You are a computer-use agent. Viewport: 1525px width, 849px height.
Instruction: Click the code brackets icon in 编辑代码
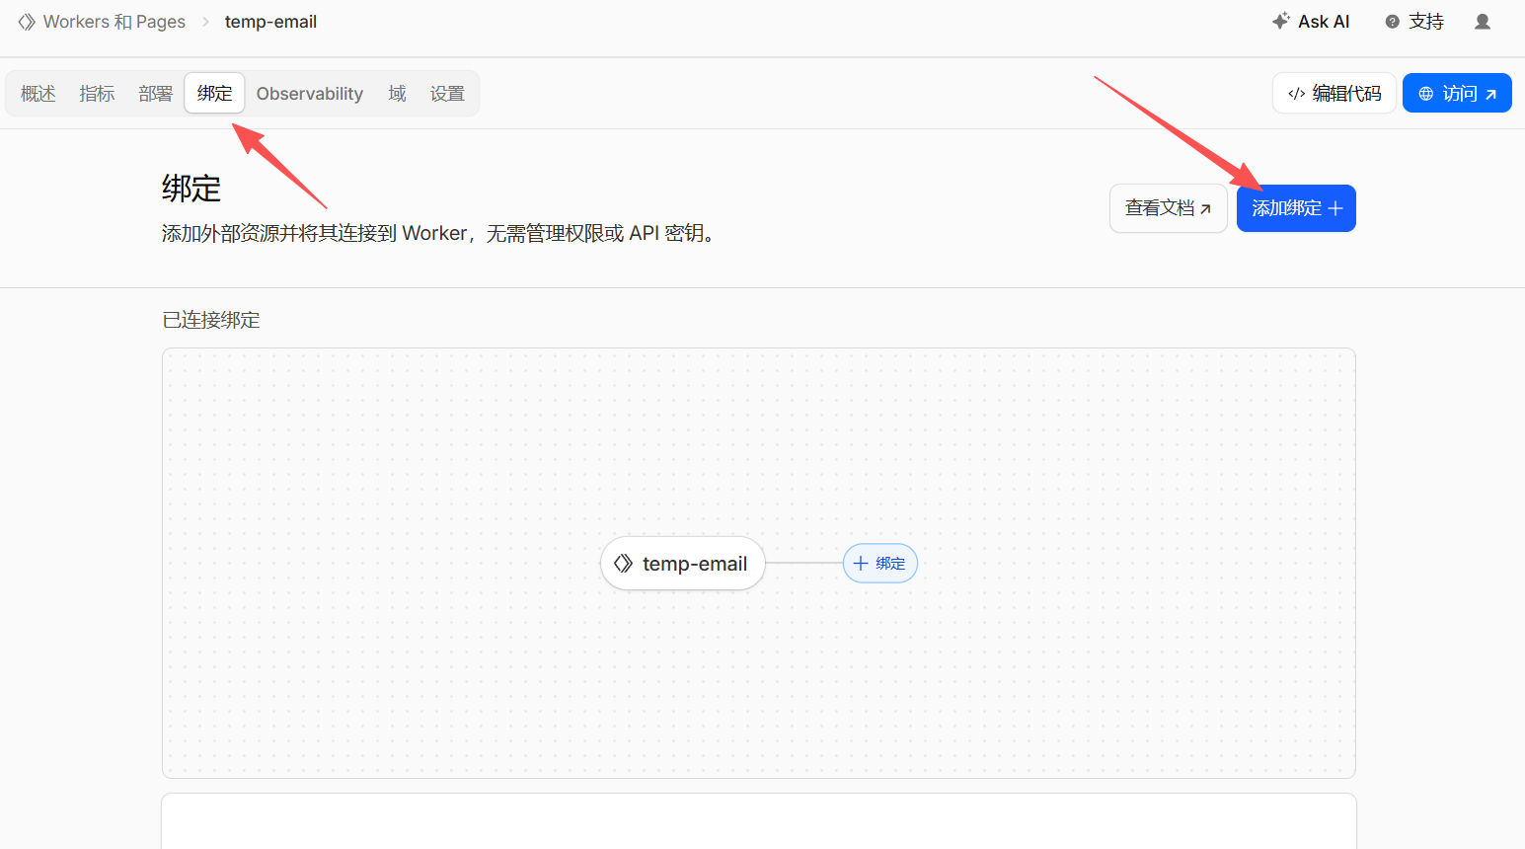pyautogui.click(x=1297, y=94)
